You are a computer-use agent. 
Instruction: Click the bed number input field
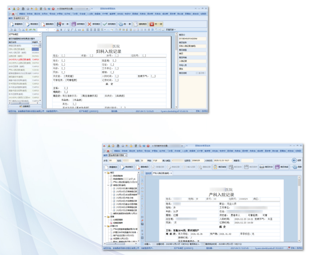tap(112, 161)
